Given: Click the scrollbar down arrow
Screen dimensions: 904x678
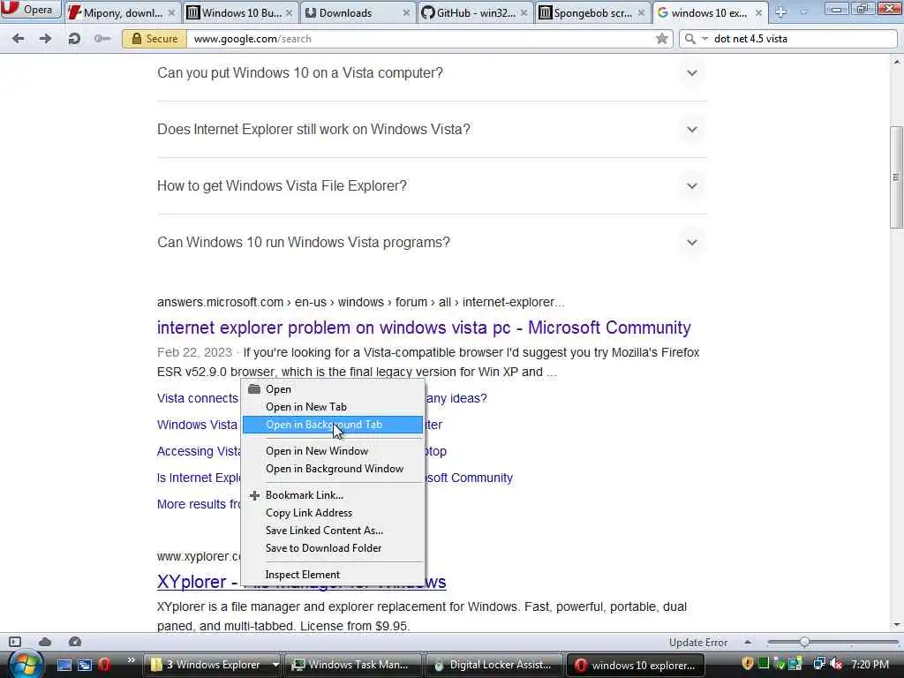Looking at the screenshot, I should (897, 625).
